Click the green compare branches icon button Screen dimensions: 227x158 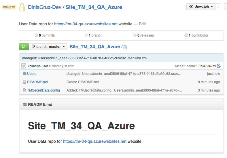24,47
